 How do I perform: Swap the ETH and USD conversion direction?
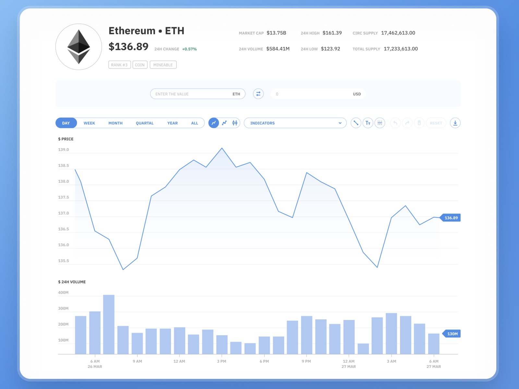click(258, 94)
